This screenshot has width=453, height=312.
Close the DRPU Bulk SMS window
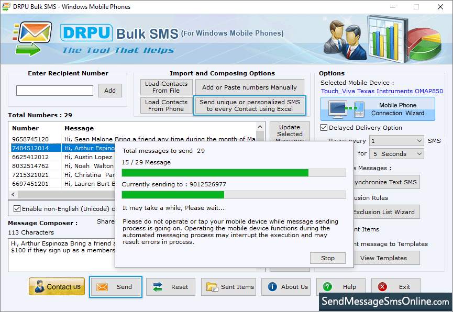coord(440,7)
